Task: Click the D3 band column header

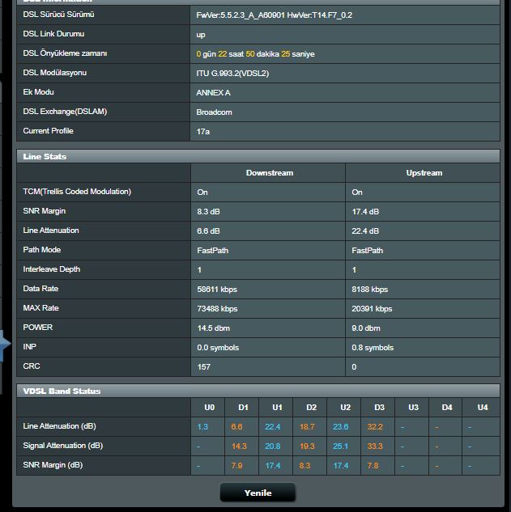Action: (x=379, y=408)
